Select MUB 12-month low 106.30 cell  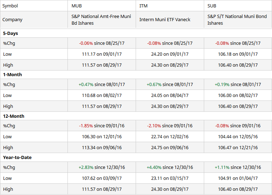tap(102, 136)
